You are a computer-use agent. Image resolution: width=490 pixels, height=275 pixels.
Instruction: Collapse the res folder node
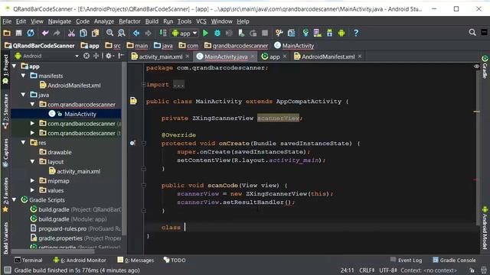tap(24, 143)
